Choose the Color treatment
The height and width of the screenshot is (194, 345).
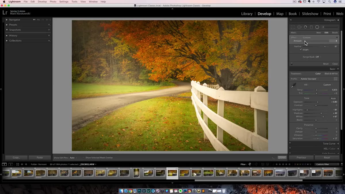point(318,73)
